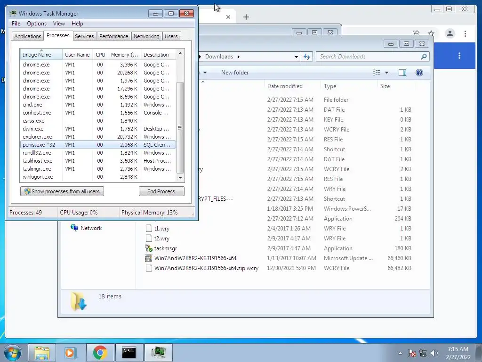Open Chrome's three-dot menu
Screen dimensions: 482x362
[x=465, y=33]
